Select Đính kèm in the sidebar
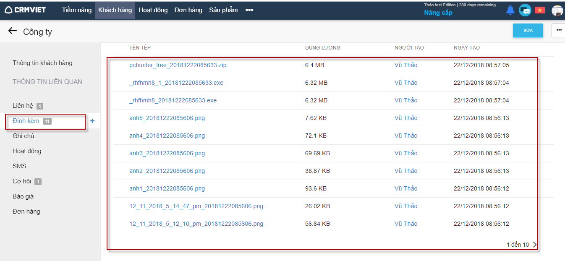Image resolution: width=565 pixels, height=261 pixels. point(26,121)
